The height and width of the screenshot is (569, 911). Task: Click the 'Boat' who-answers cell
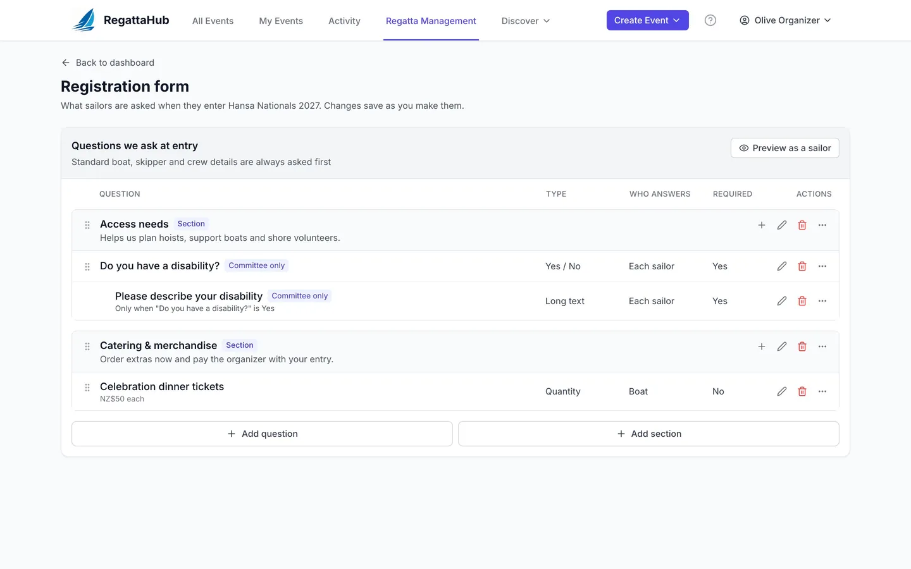click(x=638, y=391)
